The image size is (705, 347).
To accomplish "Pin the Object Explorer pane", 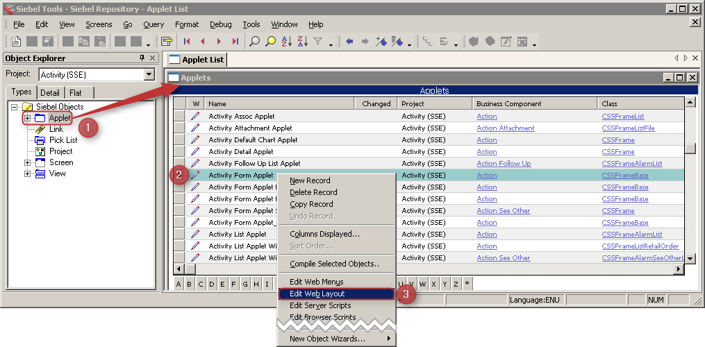I will click(x=142, y=58).
